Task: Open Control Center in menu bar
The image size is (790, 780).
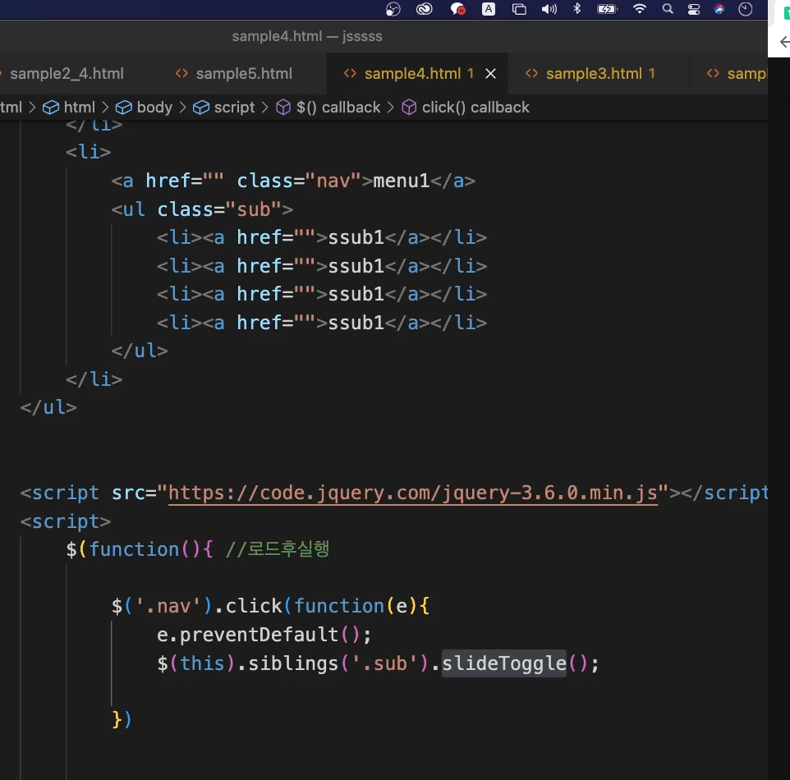Action: coord(694,9)
